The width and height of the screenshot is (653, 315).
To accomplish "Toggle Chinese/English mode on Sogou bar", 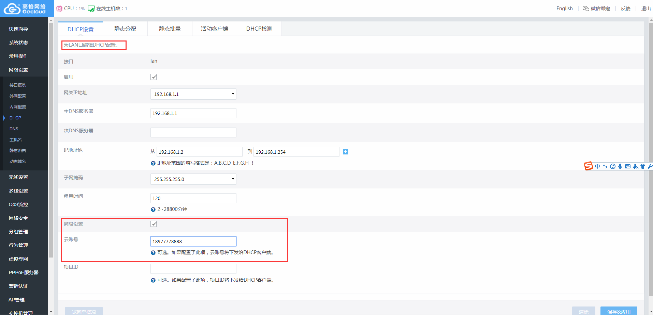I will click(598, 166).
